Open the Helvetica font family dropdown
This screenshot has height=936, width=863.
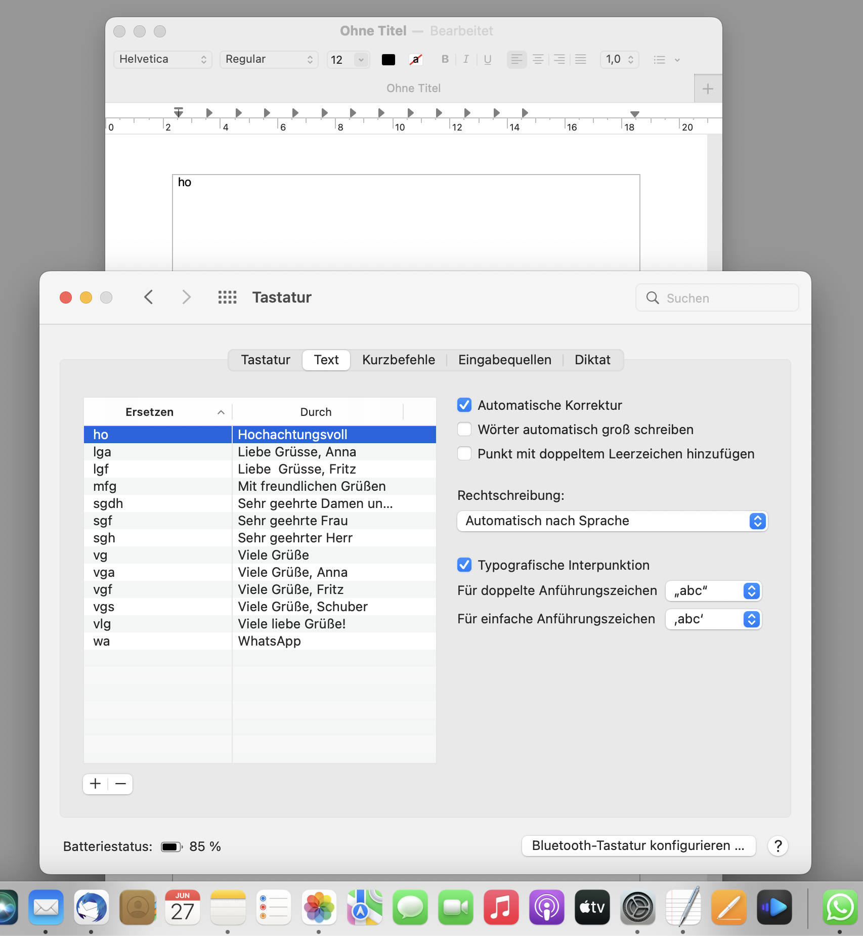163,60
